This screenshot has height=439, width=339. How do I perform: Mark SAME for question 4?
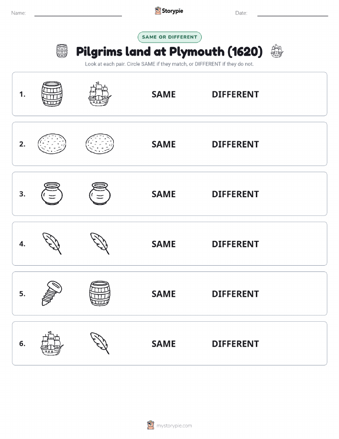[x=164, y=244]
